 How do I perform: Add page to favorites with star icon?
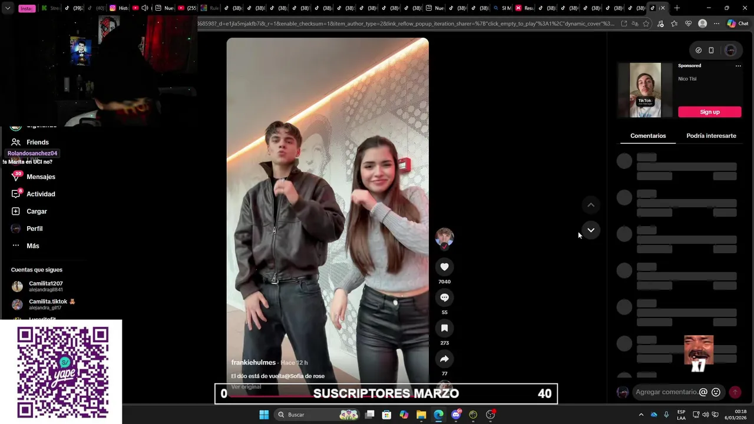[x=646, y=24]
